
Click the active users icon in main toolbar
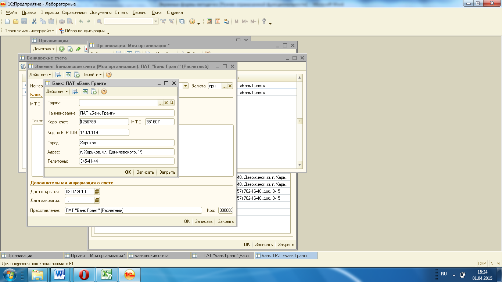(x=226, y=21)
